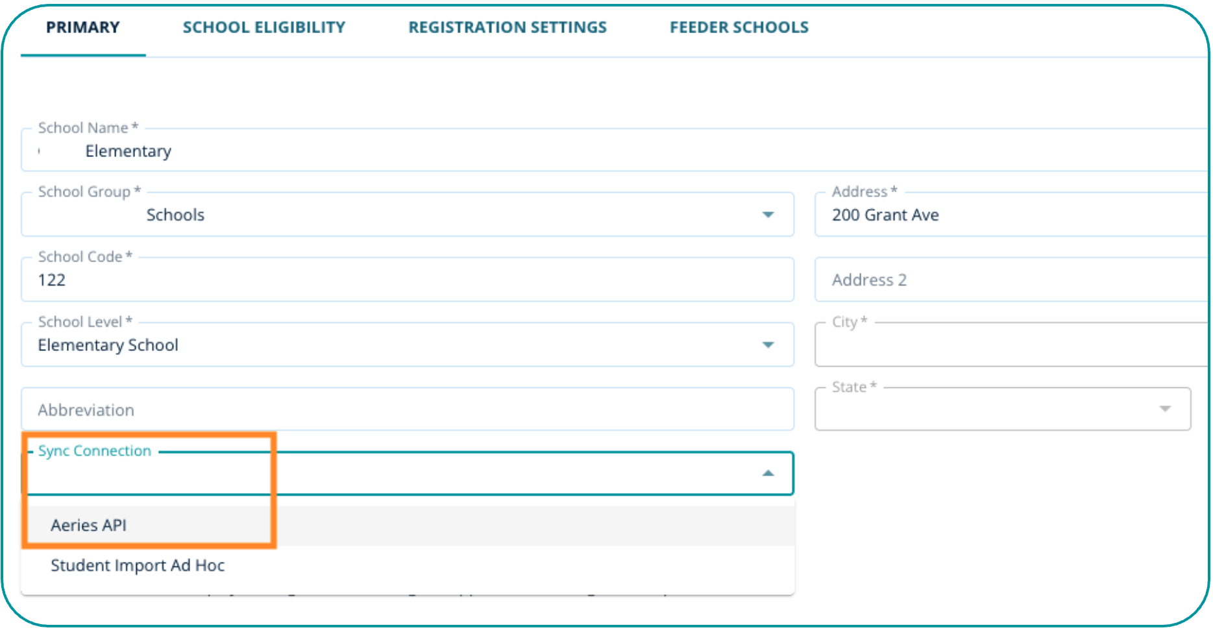Open School Group menu showing 'Schools'
Image resolution: width=1213 pixels, height=630 pixels.
[x=389, y=215]
